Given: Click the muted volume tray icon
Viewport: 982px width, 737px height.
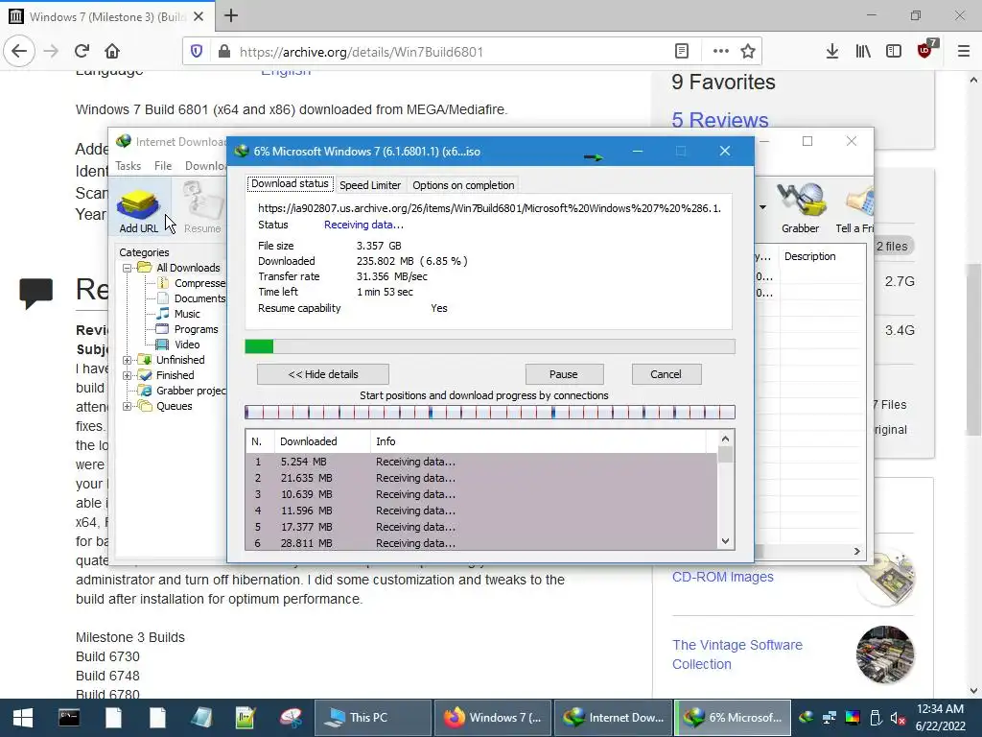Looking at the screenshot, I should (x=898, y=718).
